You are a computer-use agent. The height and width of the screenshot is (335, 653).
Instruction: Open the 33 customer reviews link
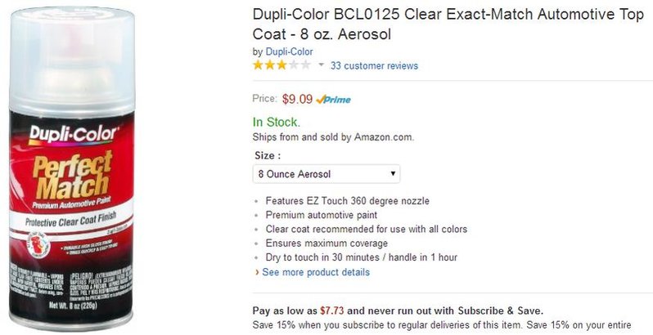click(x=374, y=65)
